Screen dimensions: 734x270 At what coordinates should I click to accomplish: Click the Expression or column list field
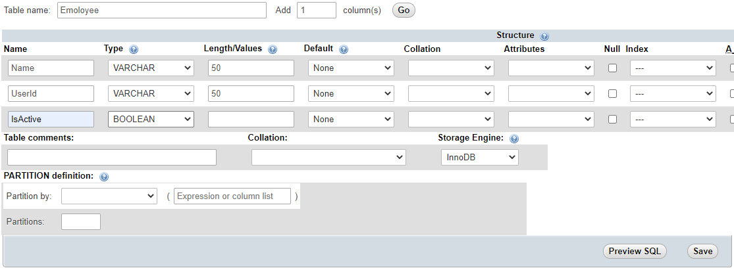(x=232, y=196)
